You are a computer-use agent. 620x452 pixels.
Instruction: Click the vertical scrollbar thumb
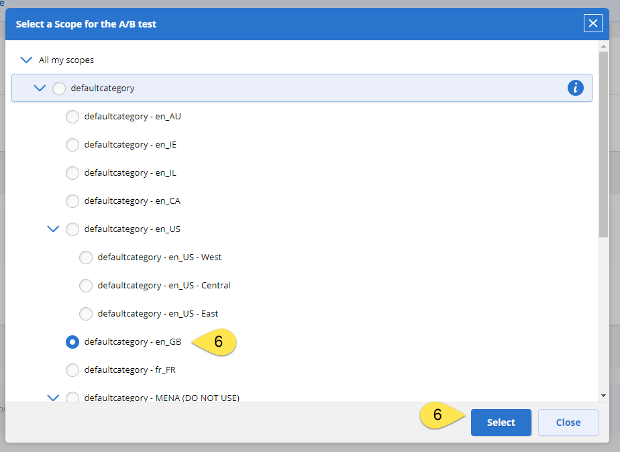tap(603, 144)
